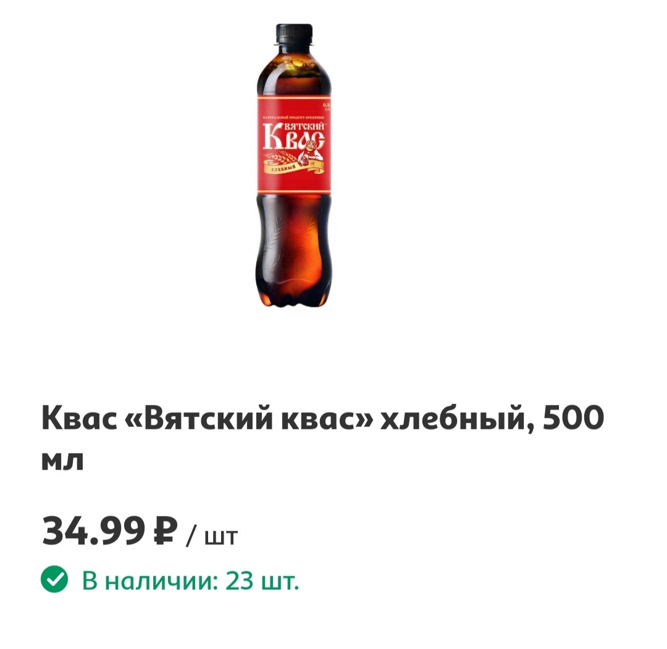Click the 'мл' text in the title
The image size is (667, 649).
click(x=62, y=461)
